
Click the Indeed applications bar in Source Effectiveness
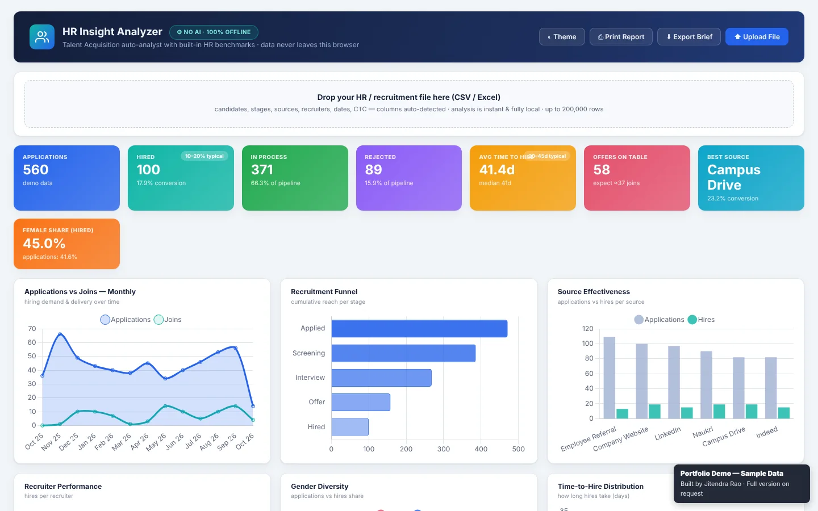click(771, 388)
